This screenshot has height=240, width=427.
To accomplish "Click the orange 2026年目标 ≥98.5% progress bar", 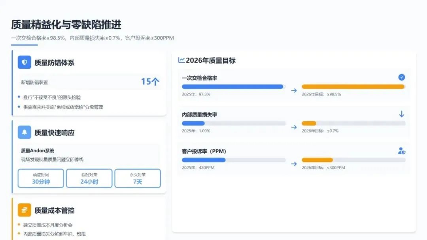I will pos(353,86).
